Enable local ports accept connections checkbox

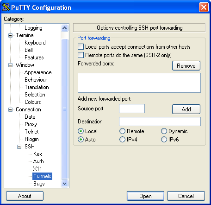(x=81, y=47)
